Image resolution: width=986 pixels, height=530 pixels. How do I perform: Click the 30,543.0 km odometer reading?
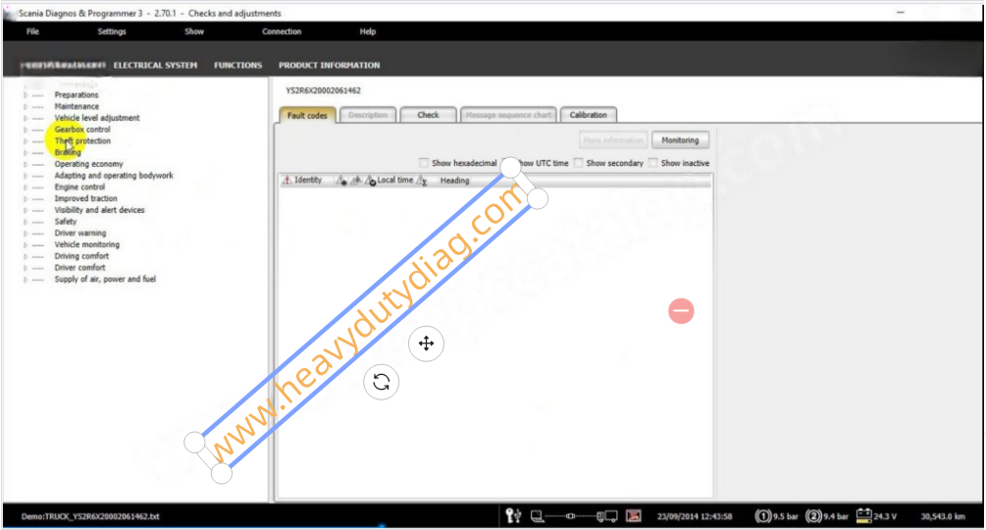[x=943, y=517]
